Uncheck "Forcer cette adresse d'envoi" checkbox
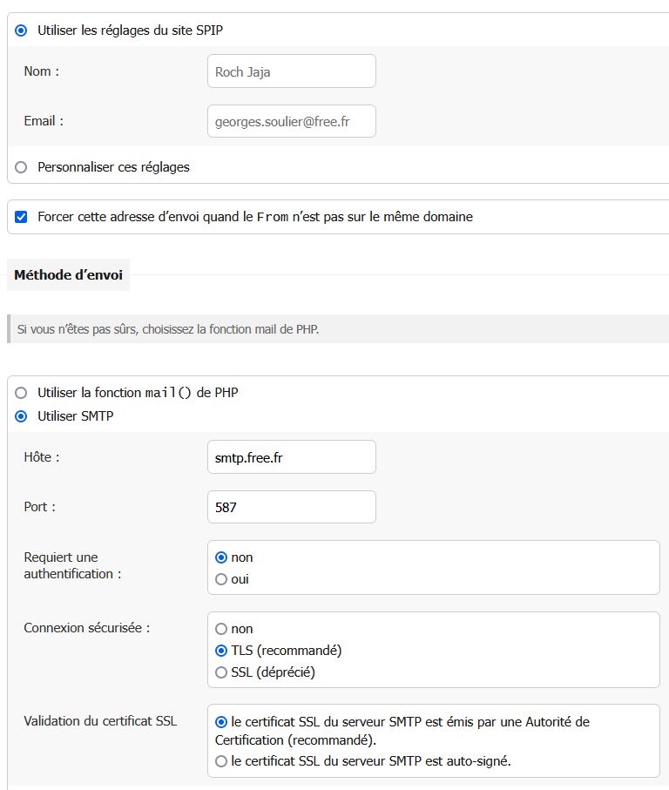Image resolution: width=669 pixels, height=790 pixels. pos(21,217)
